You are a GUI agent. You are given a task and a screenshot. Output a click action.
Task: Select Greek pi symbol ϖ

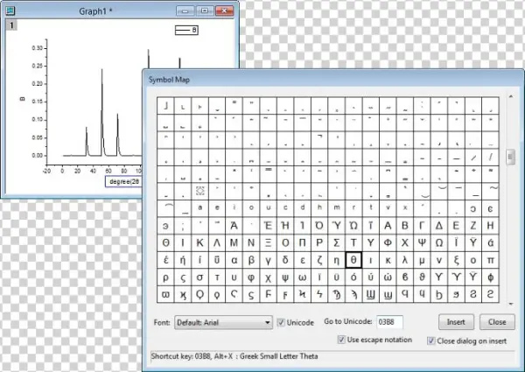165,294
